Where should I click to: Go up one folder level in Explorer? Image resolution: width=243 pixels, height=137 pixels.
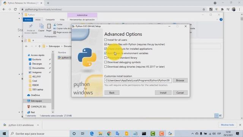(39, 46)
